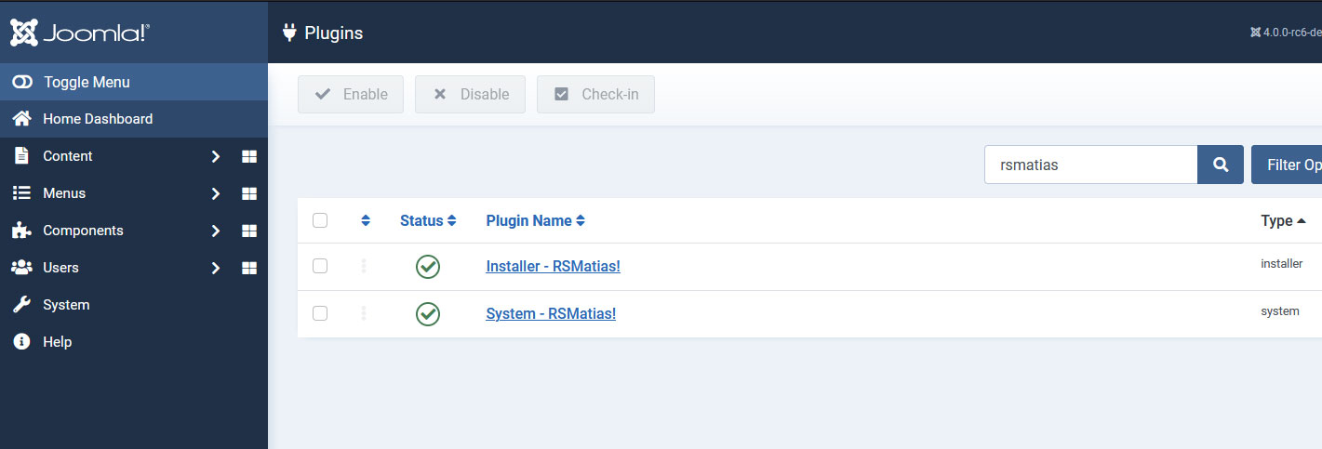The image size is (1322, 449).
Task: Click the System wrench icon
Action: [x=21, y=305]
